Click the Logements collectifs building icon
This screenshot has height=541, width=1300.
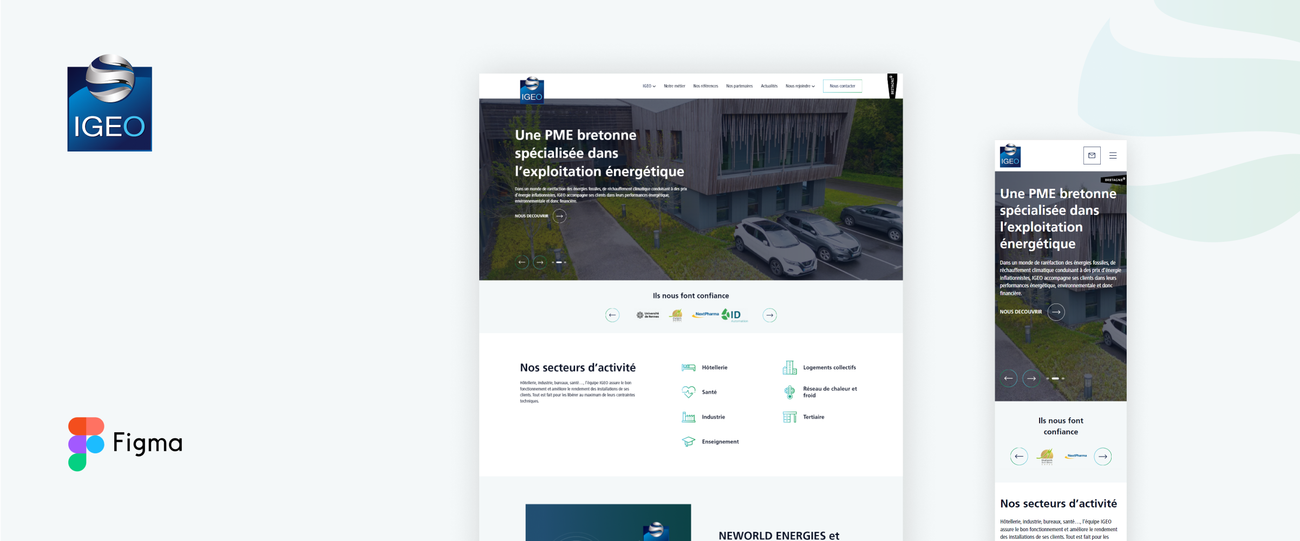(789, 368)
